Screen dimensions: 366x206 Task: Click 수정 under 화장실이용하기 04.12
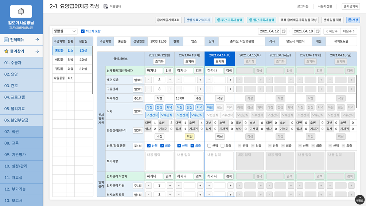tap(159, 136)
